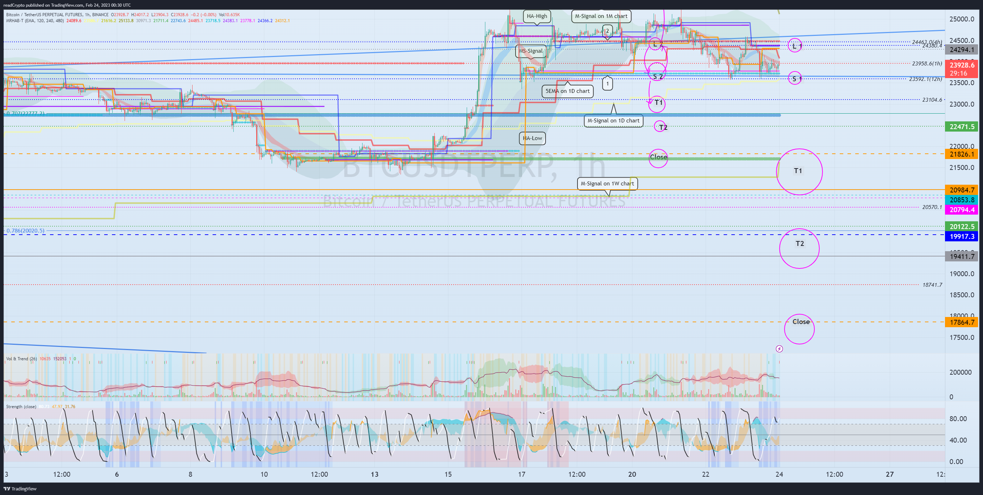Viewport: 983px width, 495px height.
Task: Click the MS-Signal callout label
Action: pos(531,51)
